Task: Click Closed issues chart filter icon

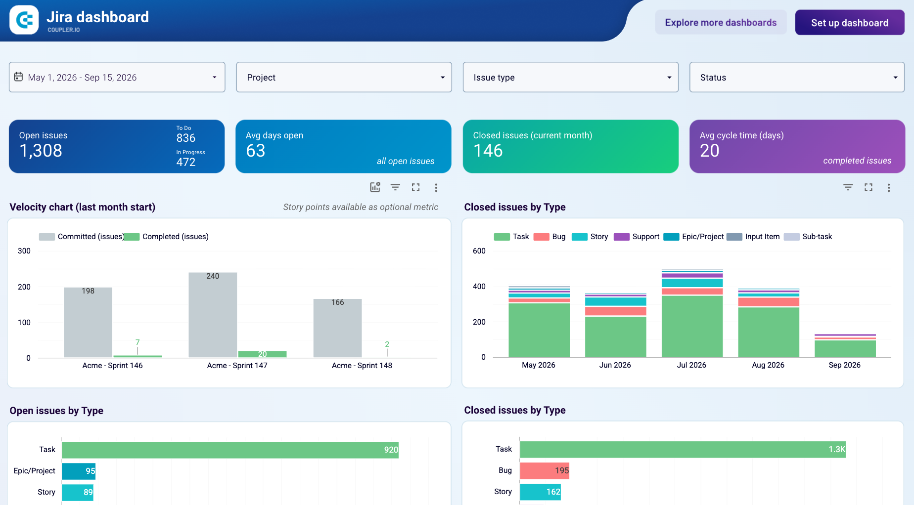Action: coord(848,187)
